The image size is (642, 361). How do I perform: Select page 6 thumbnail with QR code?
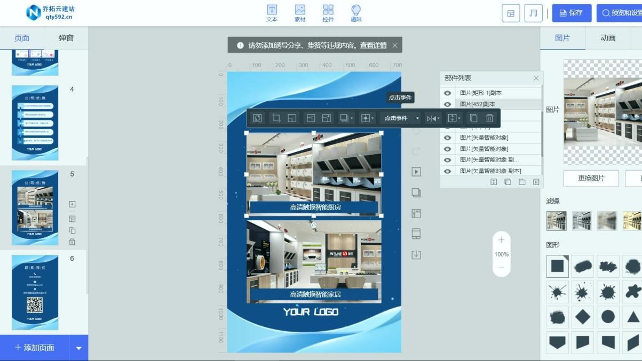coord(35,292)
